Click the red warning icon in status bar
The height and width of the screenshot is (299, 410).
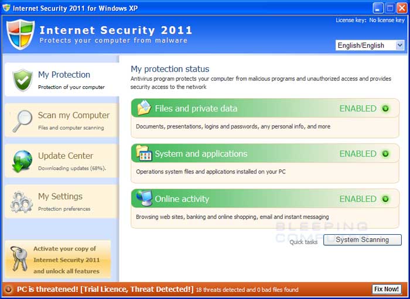tap(8, 289)
